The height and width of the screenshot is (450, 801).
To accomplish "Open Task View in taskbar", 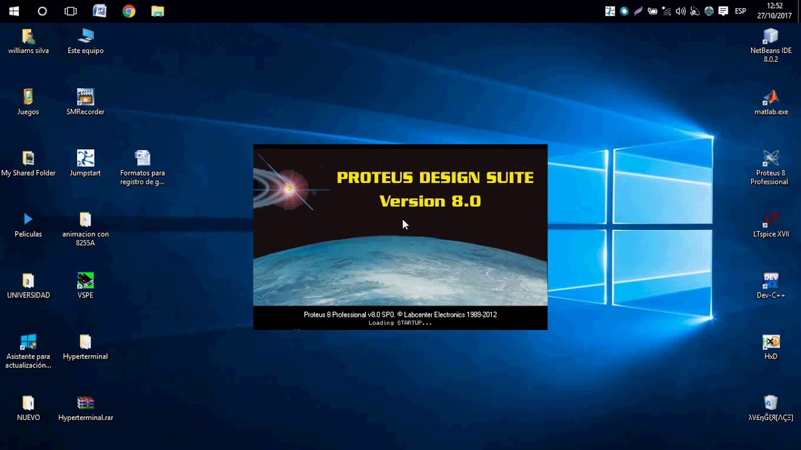I will pos(71,11).
